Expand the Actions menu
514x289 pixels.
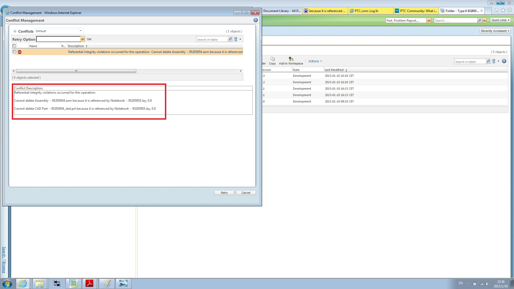pos(315,61)
